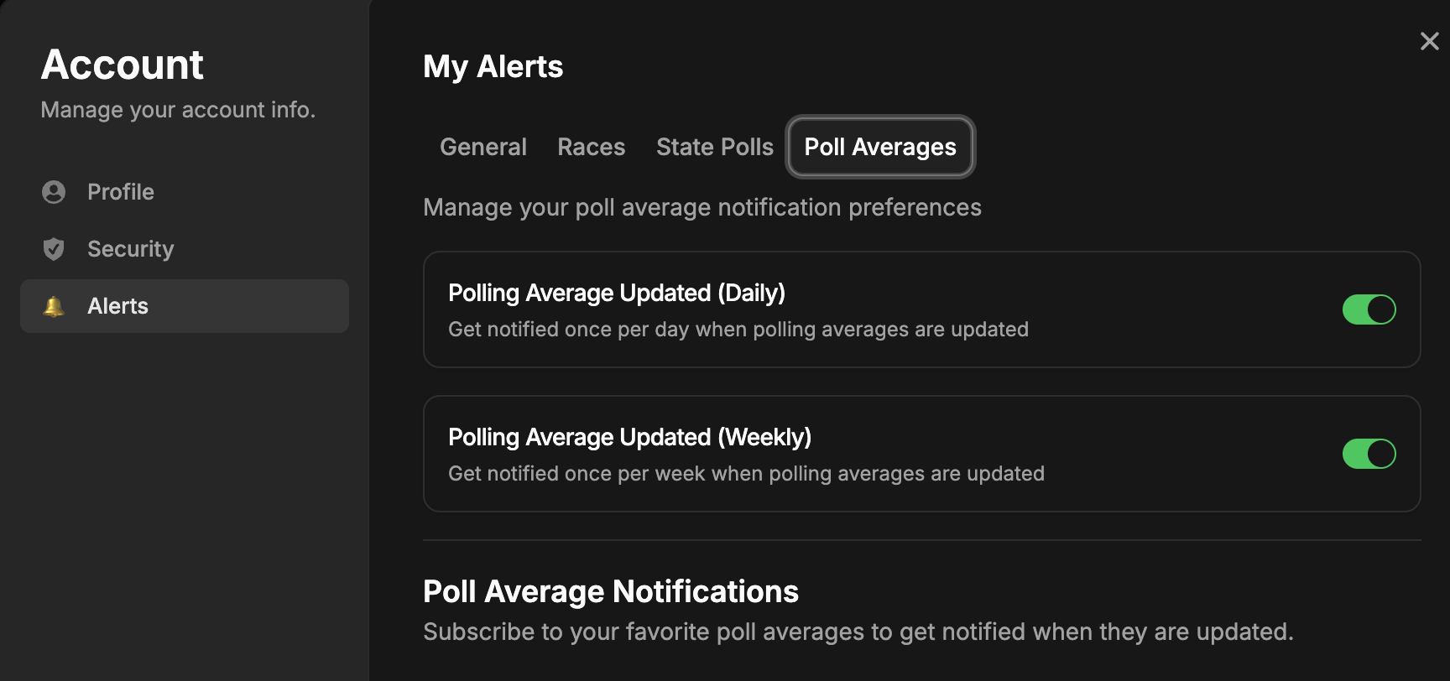This screenshot has height=681, width=1450.
Task: Open the Races tab
Action: (591, 147)
